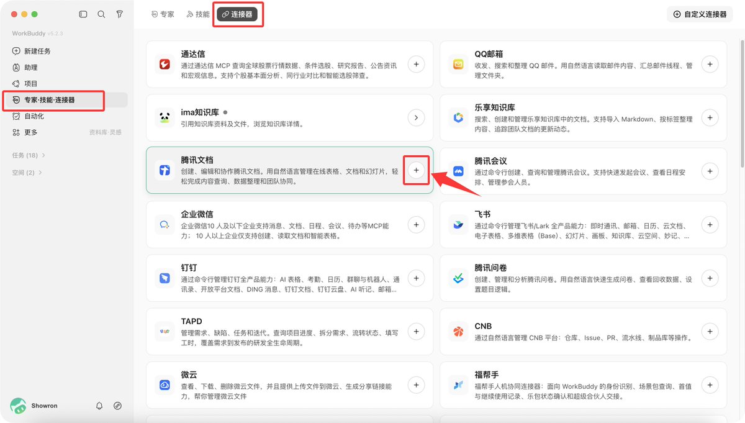Toggle the sidebar panel icon
The width and height of the screenshot is (745, 423).
point(83,14)
